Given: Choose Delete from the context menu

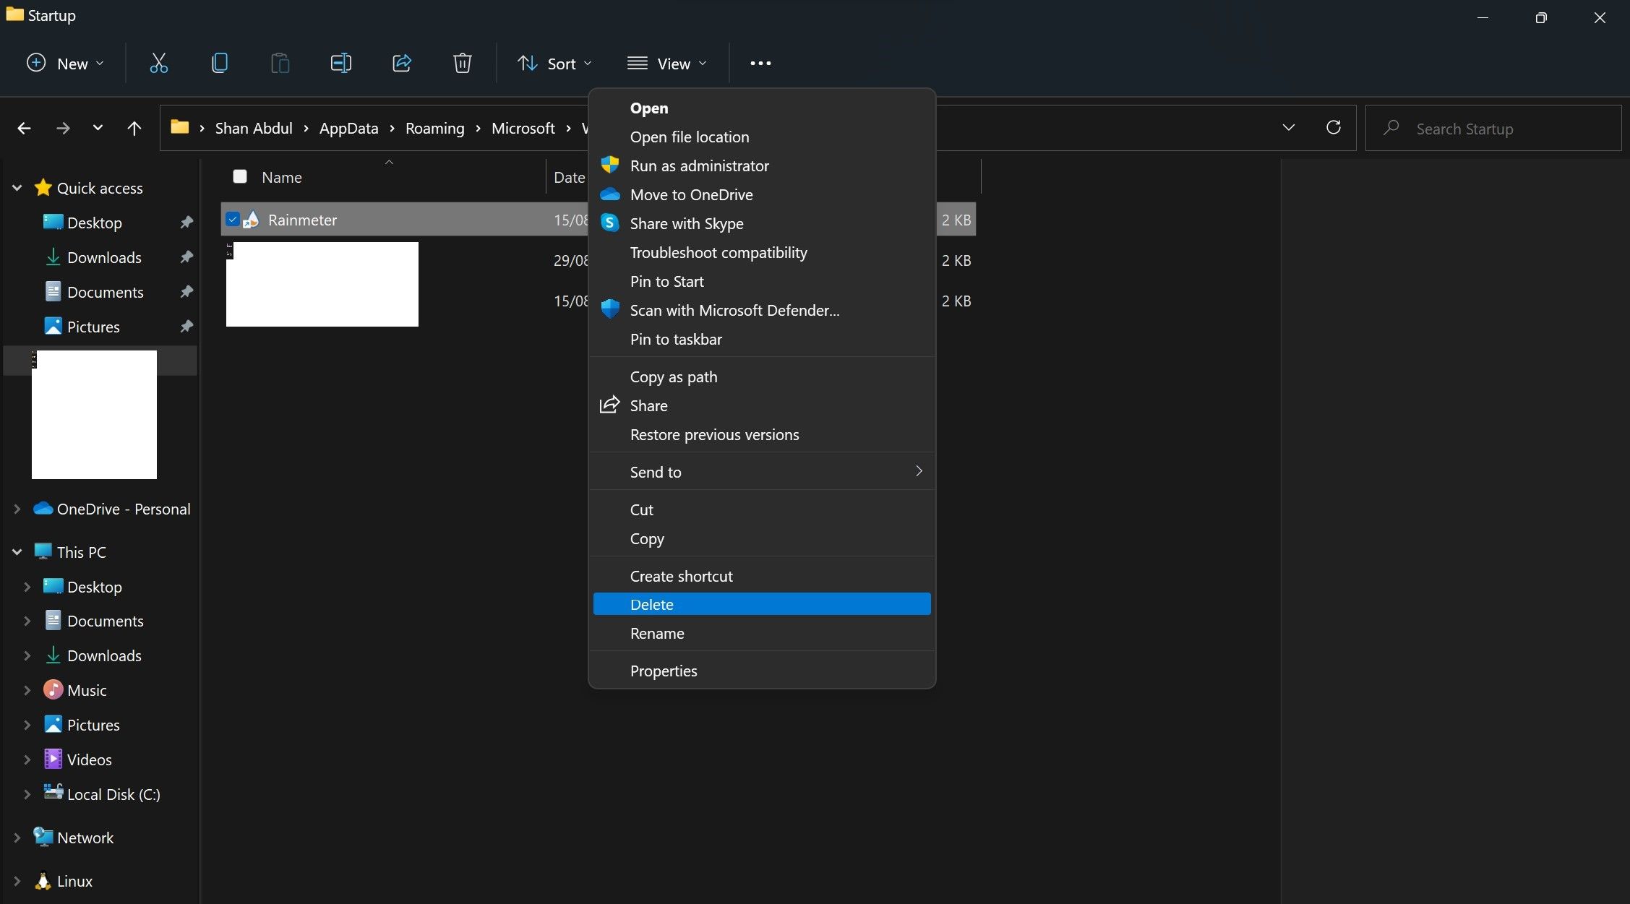Looking at the screenshot, I should (x=762, y=604).
